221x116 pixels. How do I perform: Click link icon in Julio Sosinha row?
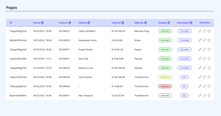pos(205,77)
